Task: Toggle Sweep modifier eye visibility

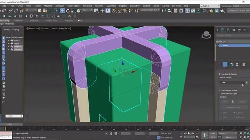Action: pos(218,45)
